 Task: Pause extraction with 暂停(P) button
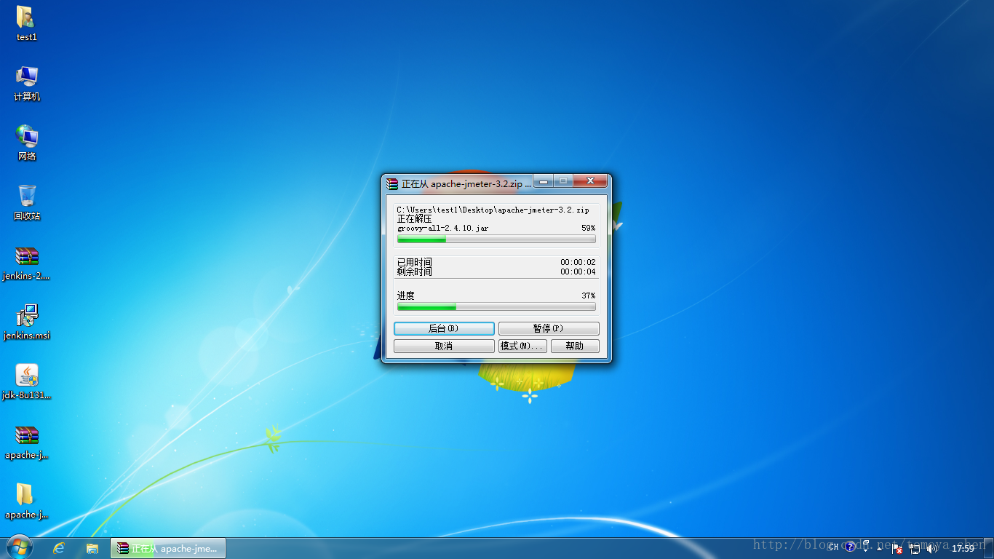pyautogui.click(x=549, y=328)
